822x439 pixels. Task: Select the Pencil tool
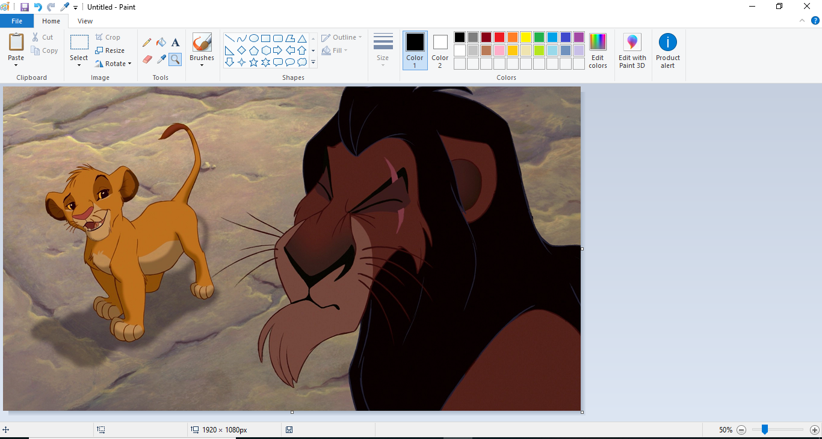(x=147, y=43)
